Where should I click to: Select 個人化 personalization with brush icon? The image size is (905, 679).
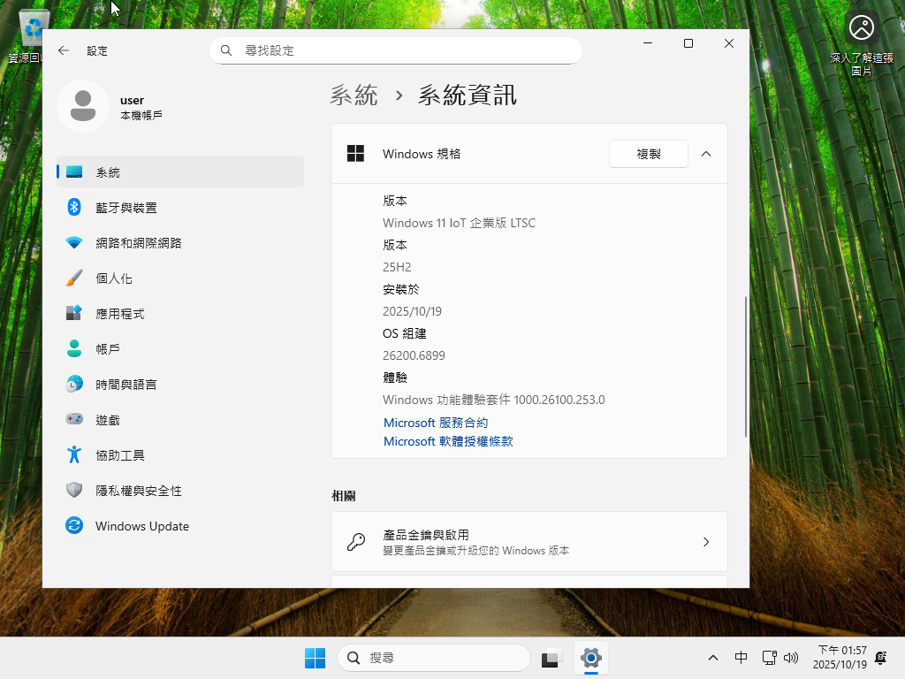click(x=113, y=278)
